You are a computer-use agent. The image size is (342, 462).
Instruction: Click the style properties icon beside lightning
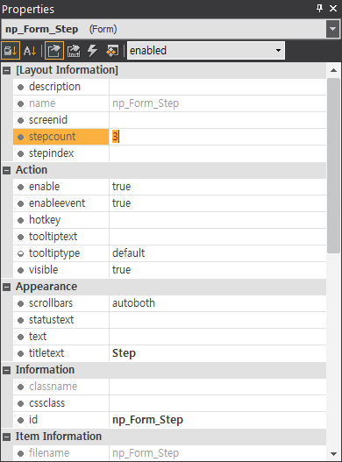(112, 51)
